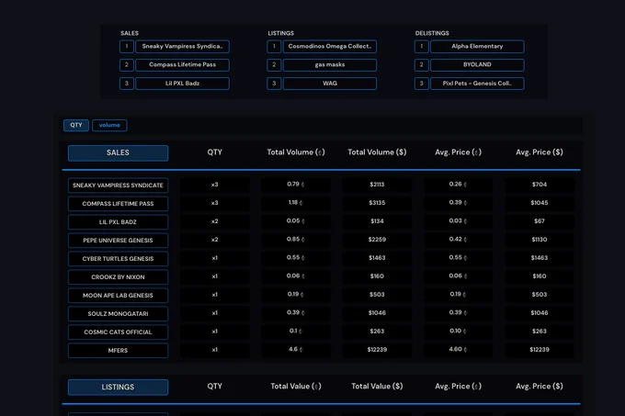
Task: Click the $1045 average price cell
Action: click(x=540, y=203)
